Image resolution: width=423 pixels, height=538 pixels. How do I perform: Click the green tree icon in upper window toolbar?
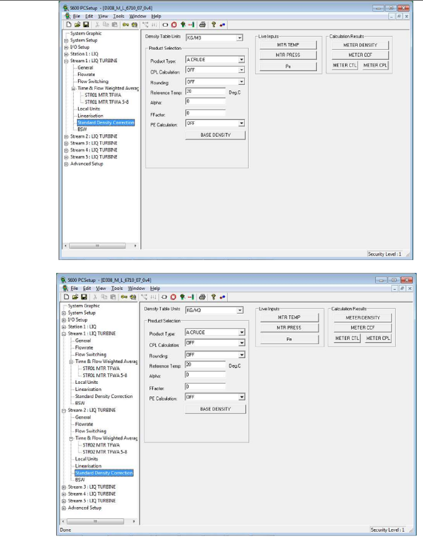tap(183, 25)
